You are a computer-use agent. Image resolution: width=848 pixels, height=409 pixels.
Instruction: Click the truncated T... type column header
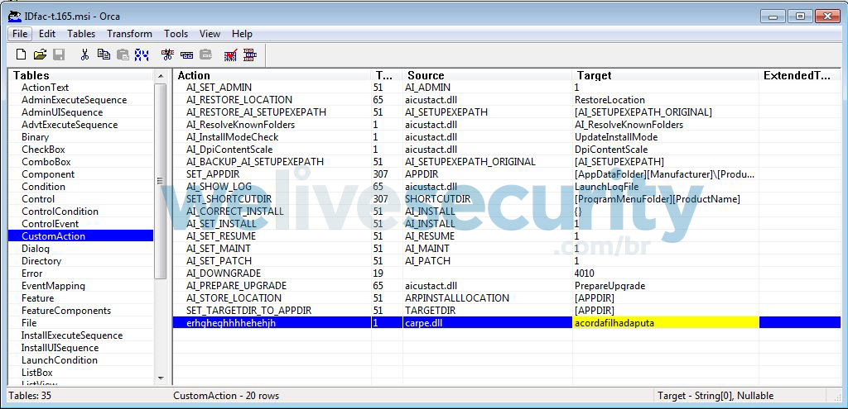click(x=387, y=75)
